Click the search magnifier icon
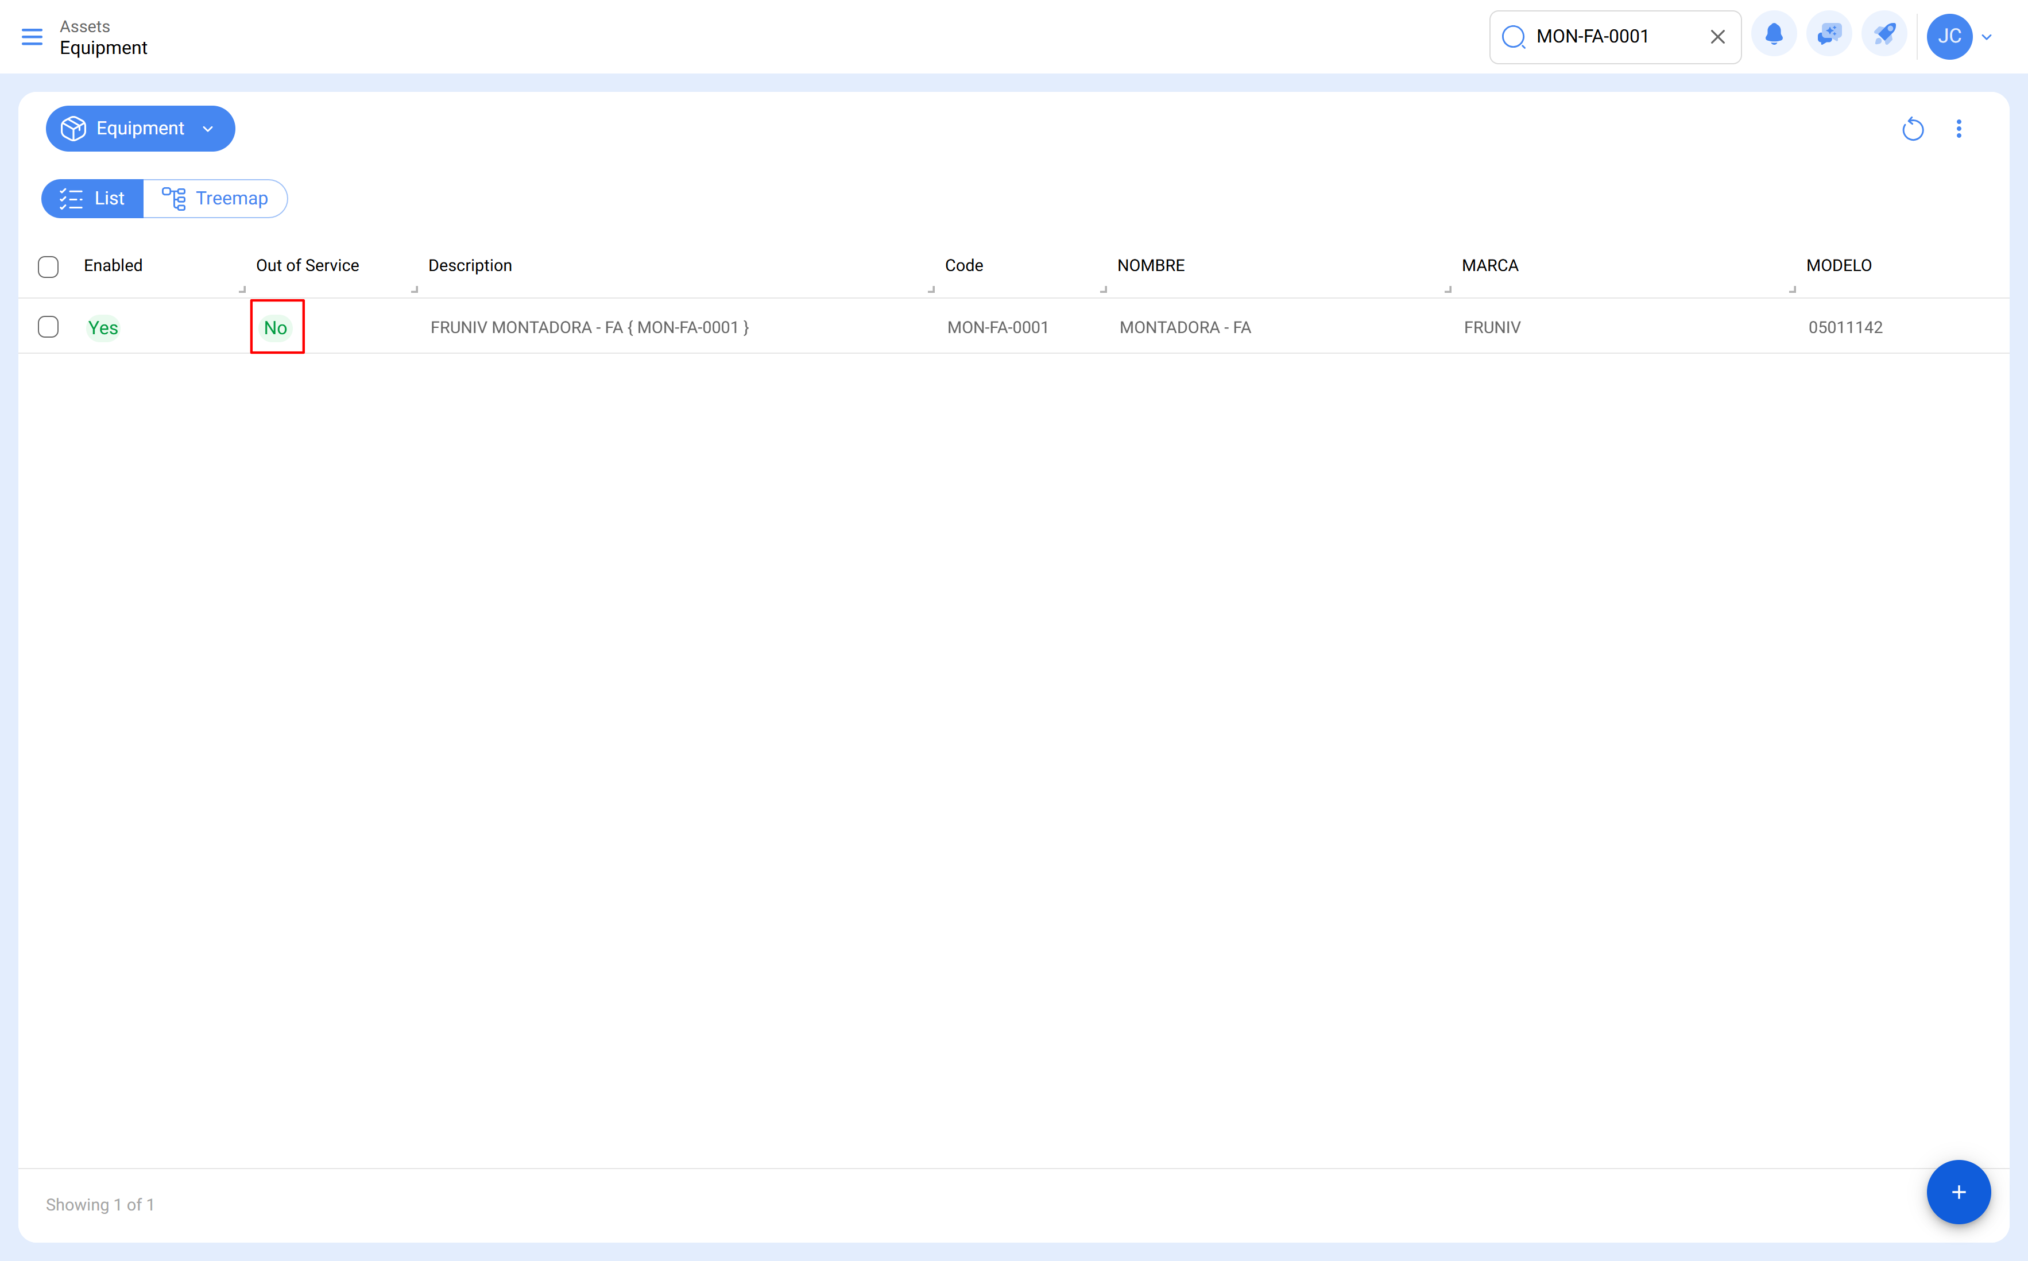 [x=1514, y=37]
